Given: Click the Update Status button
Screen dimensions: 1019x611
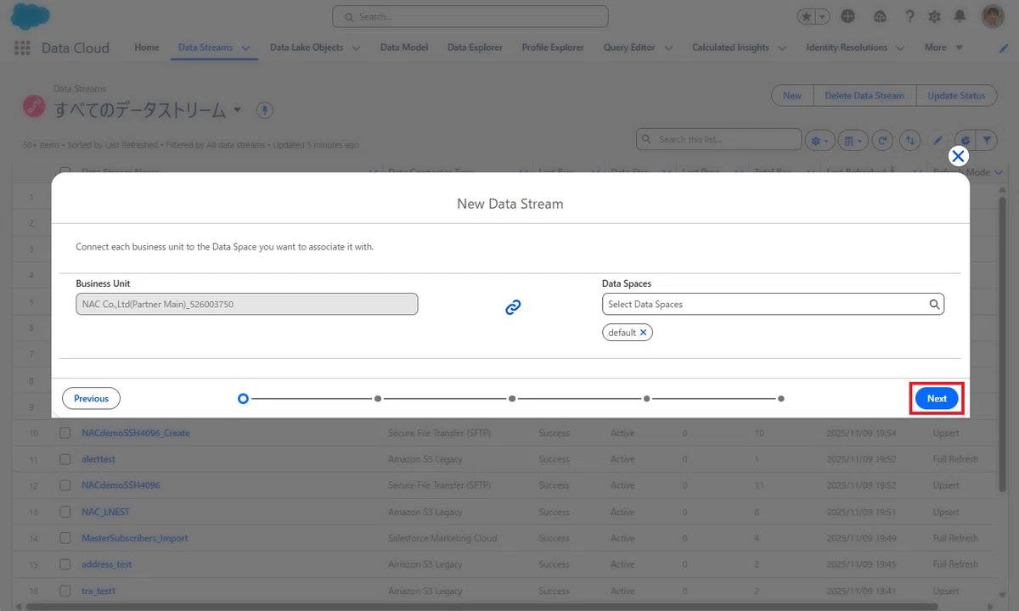Looking at the screenshot, I should 956,96.
